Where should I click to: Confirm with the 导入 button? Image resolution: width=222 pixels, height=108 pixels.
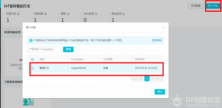pyautogui.click(x=160, y=92)
